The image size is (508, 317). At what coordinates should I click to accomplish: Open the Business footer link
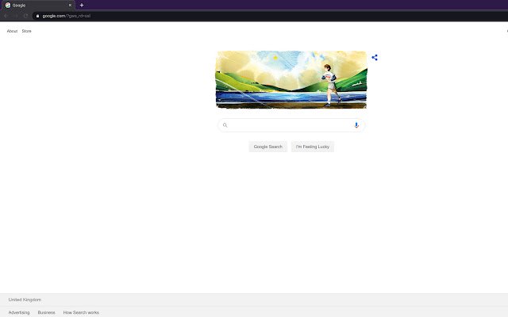(46, 312)
